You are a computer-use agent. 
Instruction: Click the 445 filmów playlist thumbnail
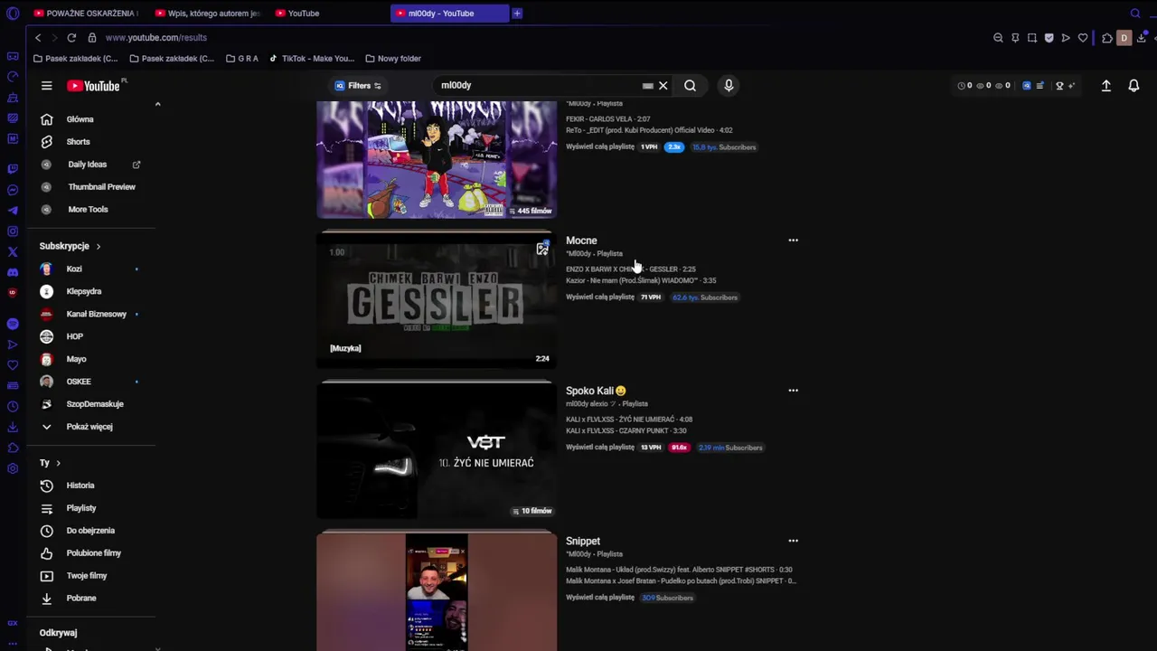click(x=437, y=160)
